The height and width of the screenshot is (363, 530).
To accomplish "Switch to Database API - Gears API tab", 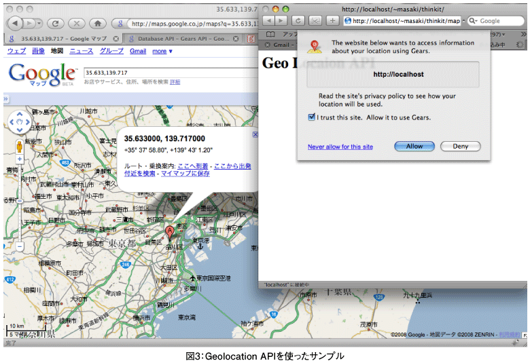I will pyautogui.click(x=183, y=39).
